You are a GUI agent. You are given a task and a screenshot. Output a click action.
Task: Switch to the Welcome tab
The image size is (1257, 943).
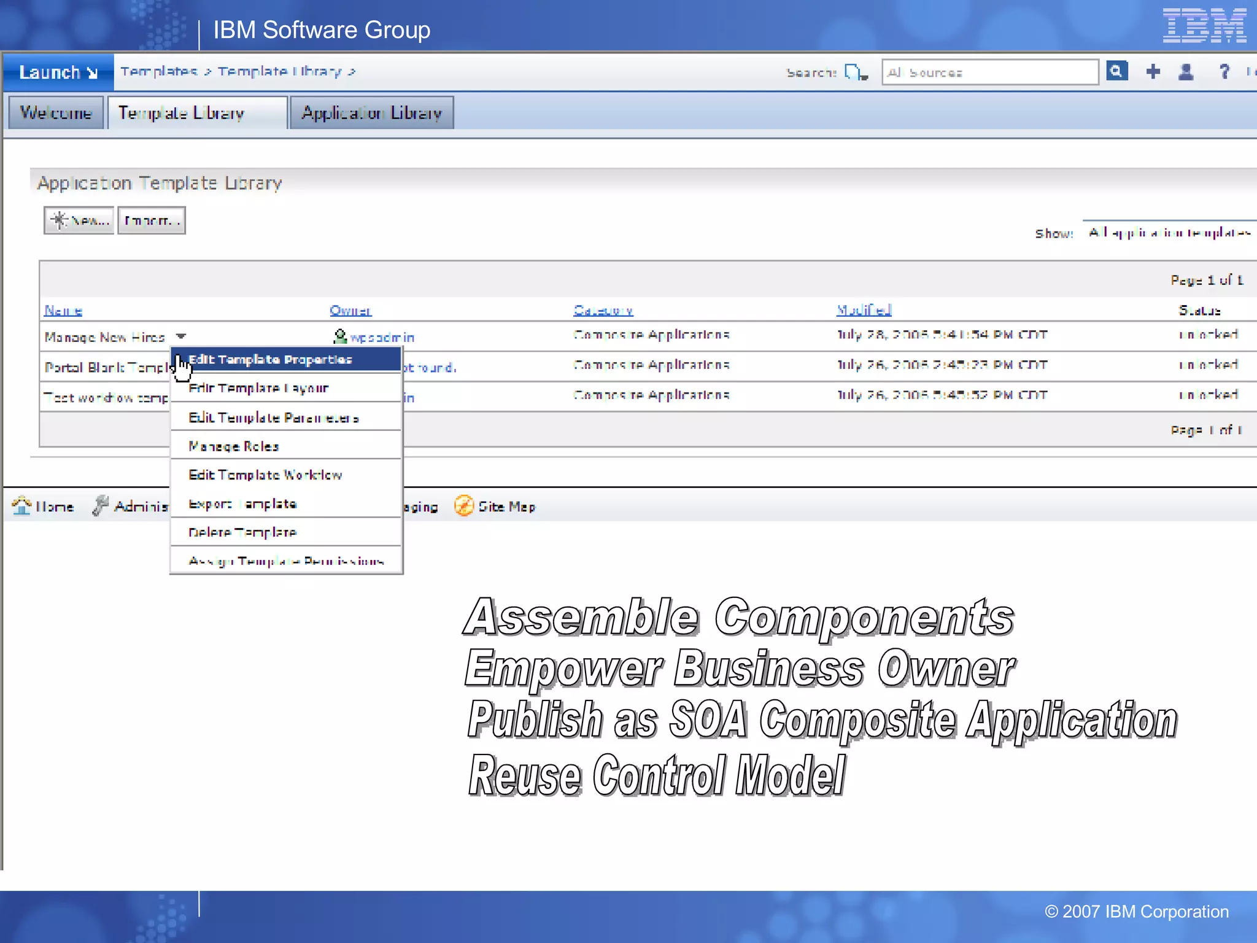click(x=56, y=113)
